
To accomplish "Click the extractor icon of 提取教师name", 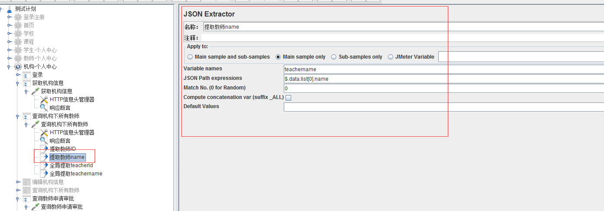I will (44, 157).
